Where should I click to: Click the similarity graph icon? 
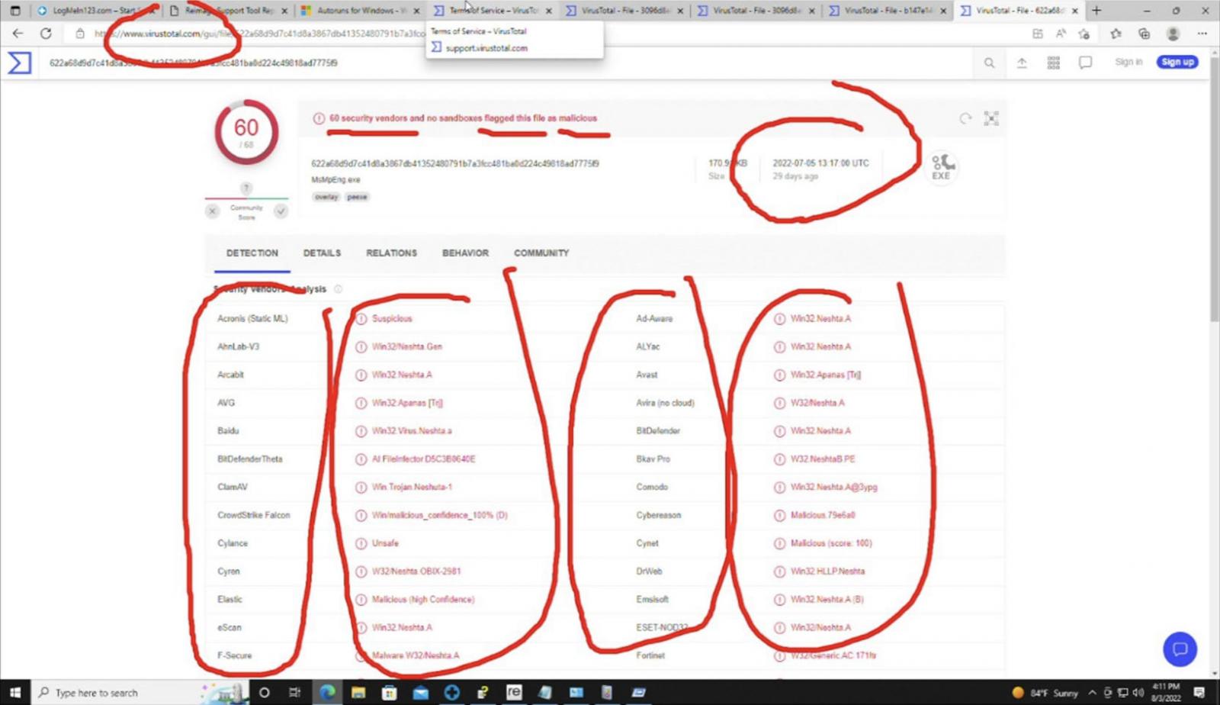(x=991, y=118)
